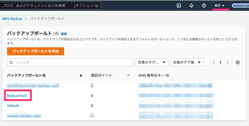This screenshot has width=249, height=126.
Task: Open table settings gear icon
Action: point(238,62)
